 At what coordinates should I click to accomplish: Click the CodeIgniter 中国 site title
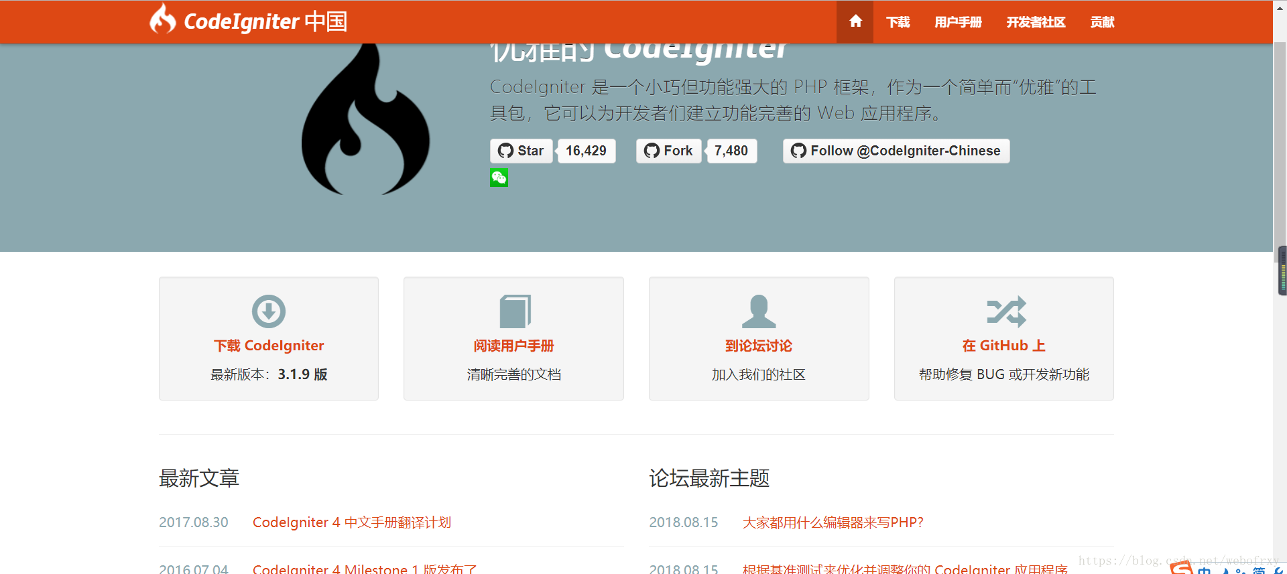pos(265,21)
